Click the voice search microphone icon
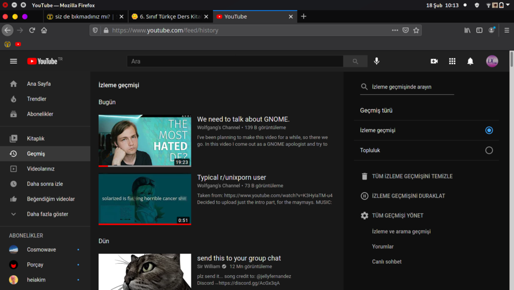 [x=376, y=61]
